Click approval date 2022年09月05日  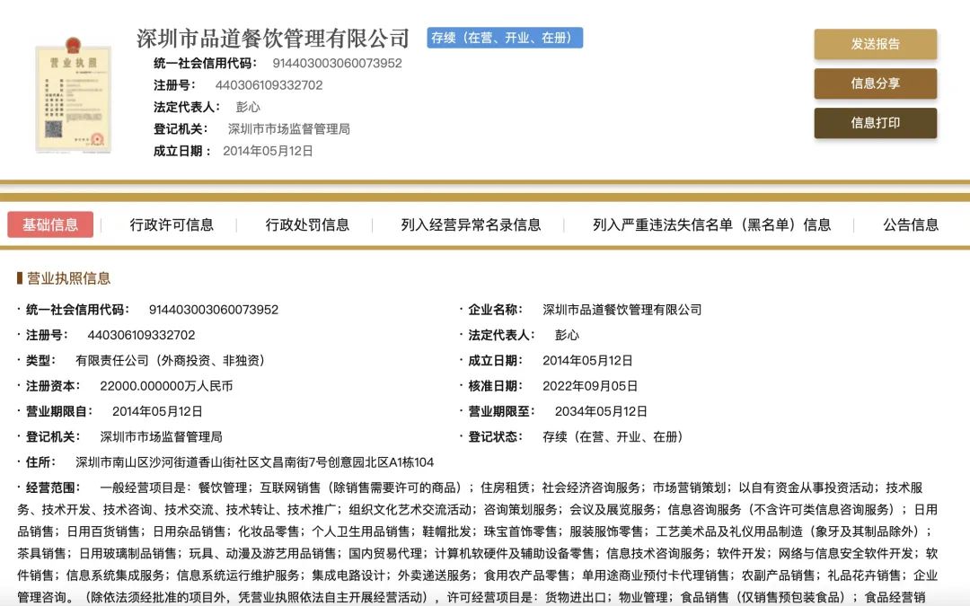590,386
